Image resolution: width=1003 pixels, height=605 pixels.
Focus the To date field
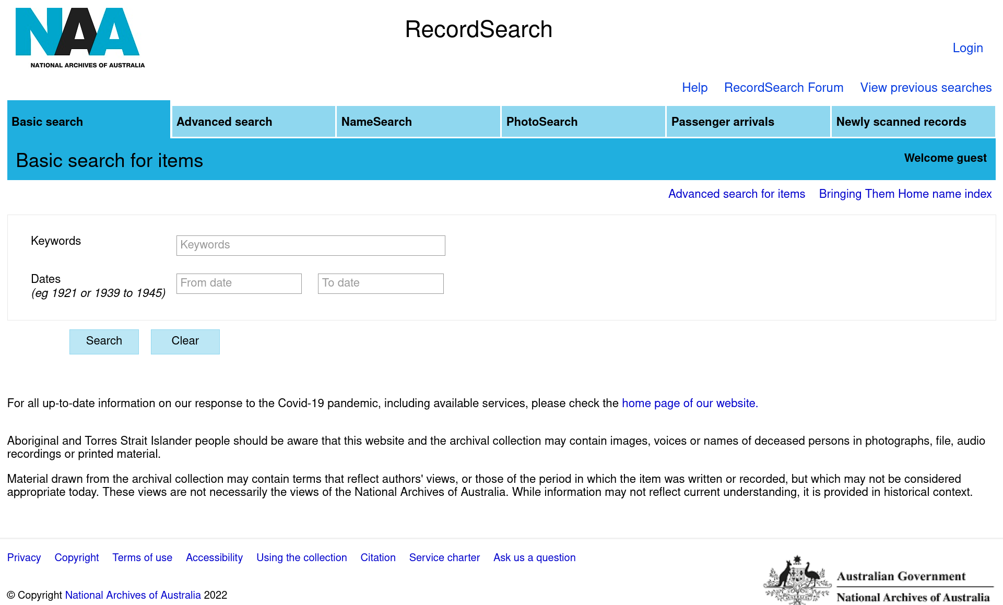click(x=381, y=283)
